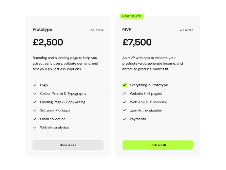226x170 pixels.
Task: Click the 4-6 weeks duration label
Action: [186, 30]
